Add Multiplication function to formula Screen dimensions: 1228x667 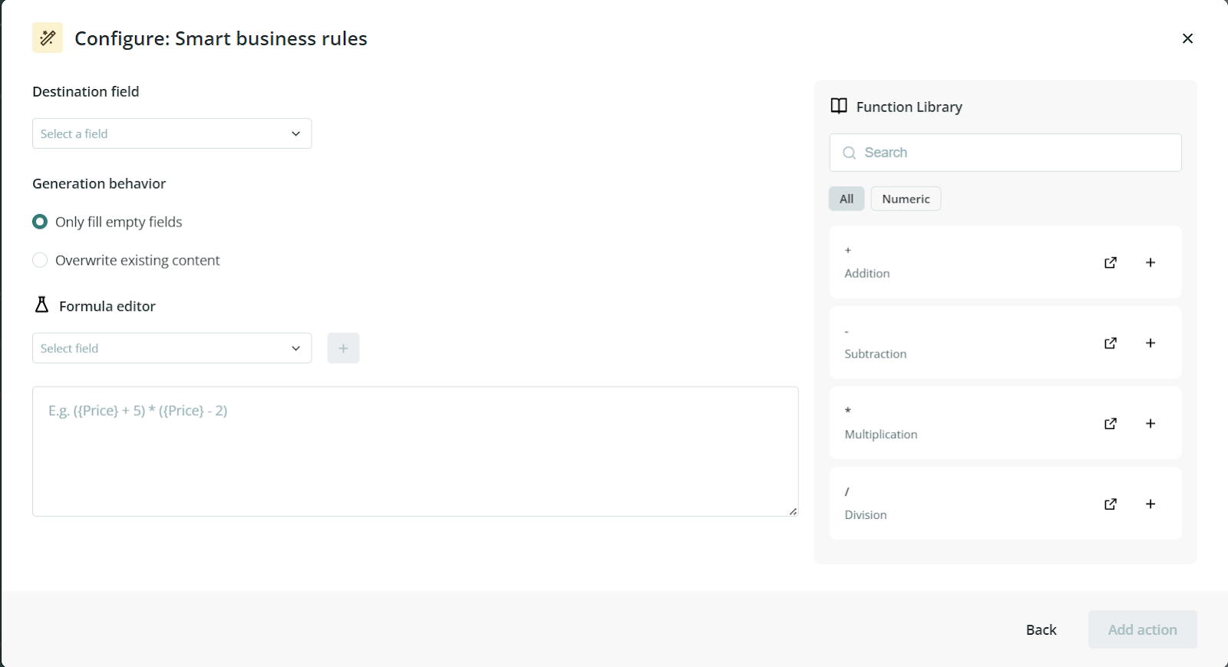pyautogui.click(x=1150, y=424)
